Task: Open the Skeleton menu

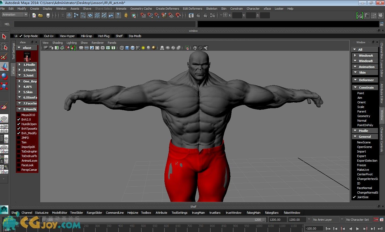Action: click(211, 9)
